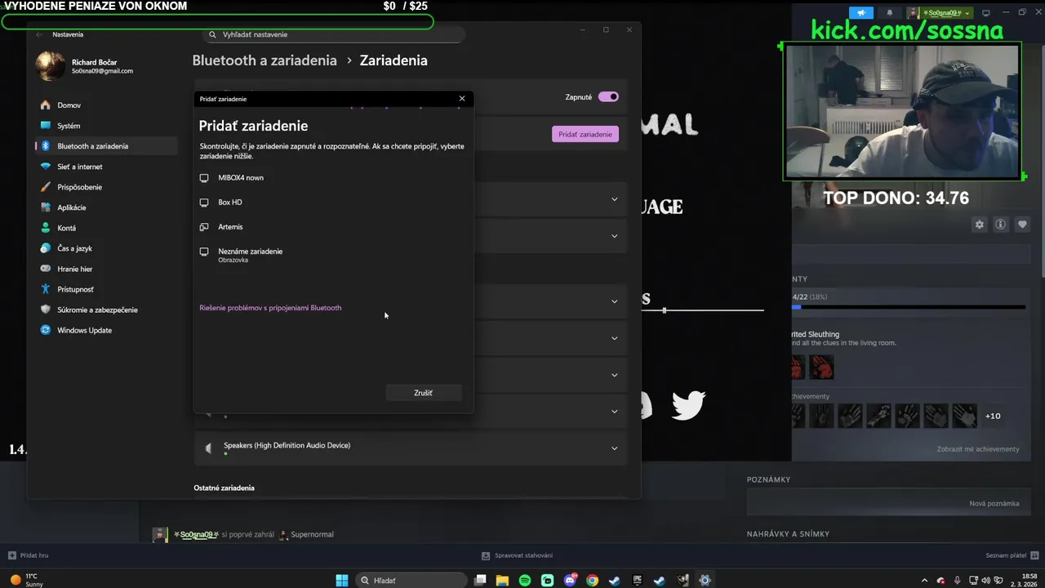Viewport: 1045px width, 588px height.
Task: Open Seznam přátel in Steam
Action: coord(1012,555)
